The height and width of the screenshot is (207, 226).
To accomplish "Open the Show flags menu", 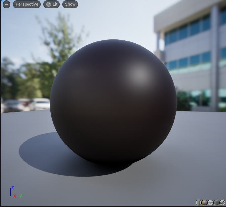I will [70, 4].
